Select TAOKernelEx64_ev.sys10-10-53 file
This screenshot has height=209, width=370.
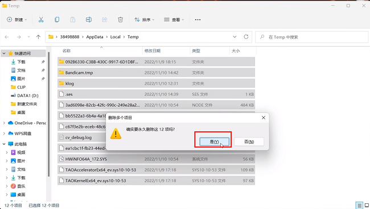coord(156,181)
